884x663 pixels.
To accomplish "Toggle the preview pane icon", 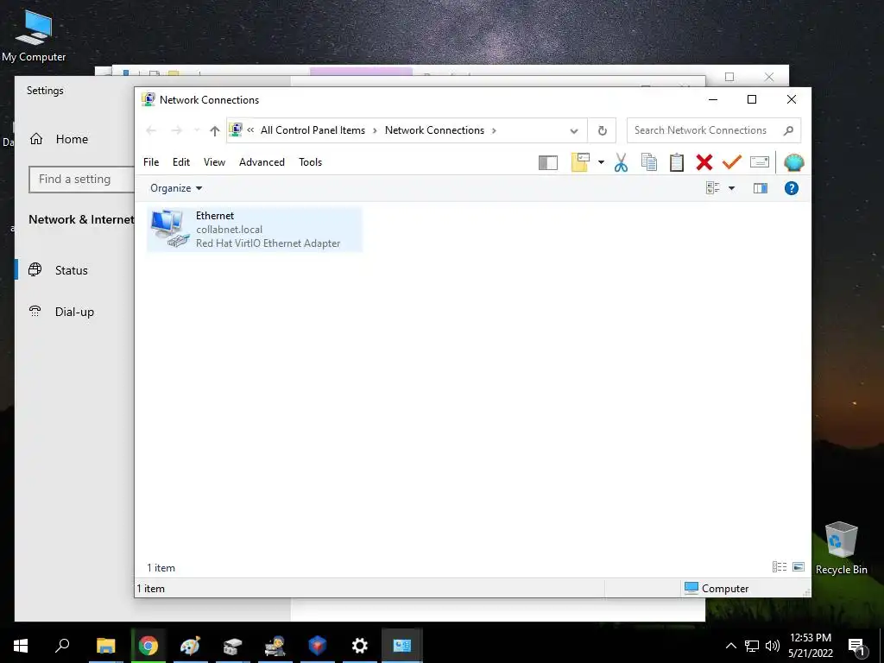I will pos(761,188).
